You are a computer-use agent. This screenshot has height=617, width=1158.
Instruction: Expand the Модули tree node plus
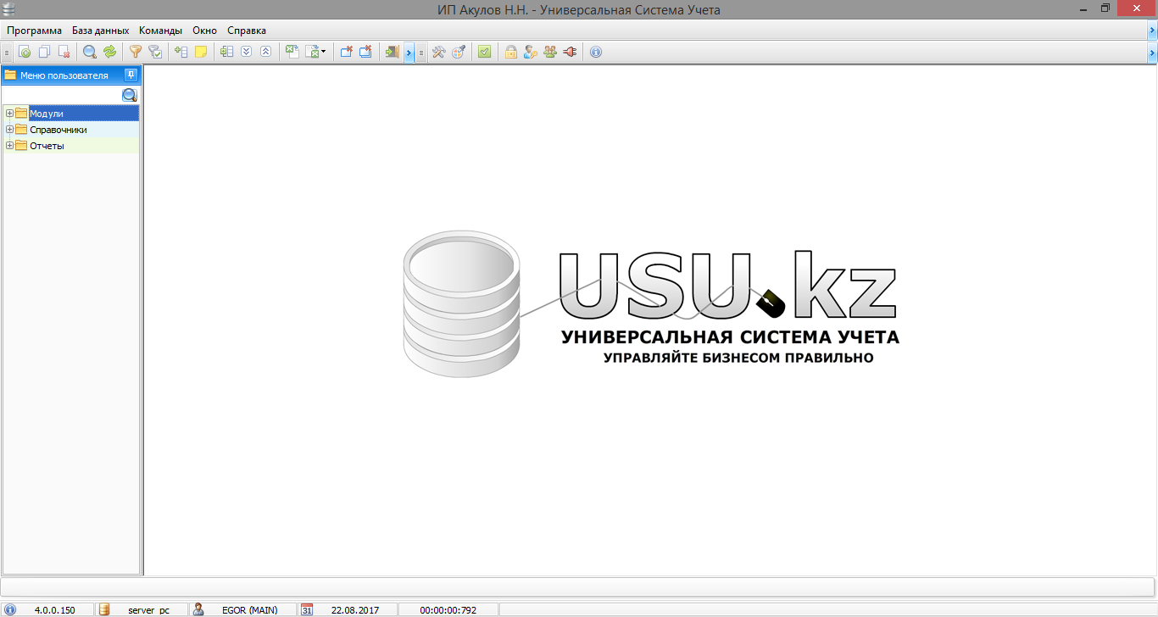click(x=9, y=114)
